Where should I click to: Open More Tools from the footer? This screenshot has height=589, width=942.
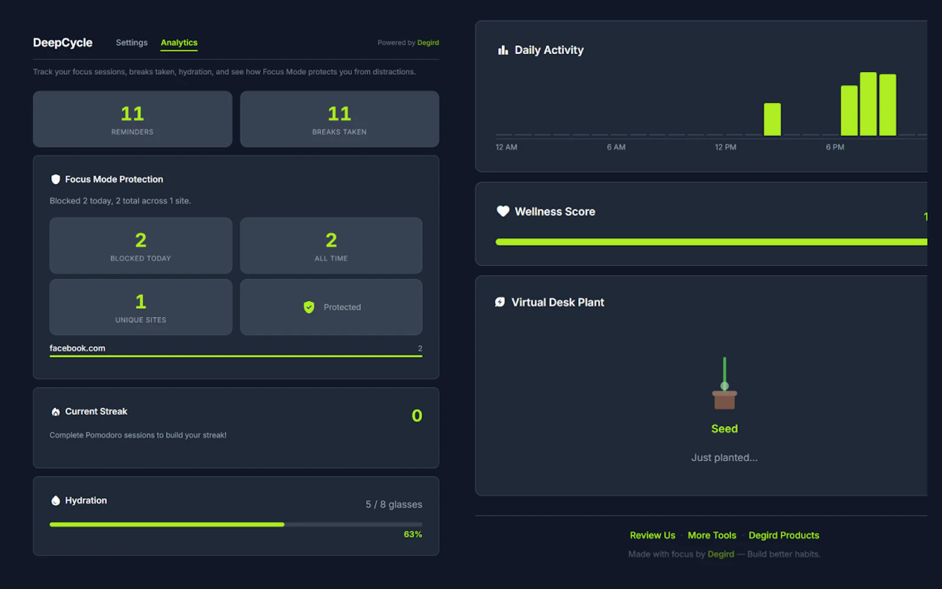(712, 535)
